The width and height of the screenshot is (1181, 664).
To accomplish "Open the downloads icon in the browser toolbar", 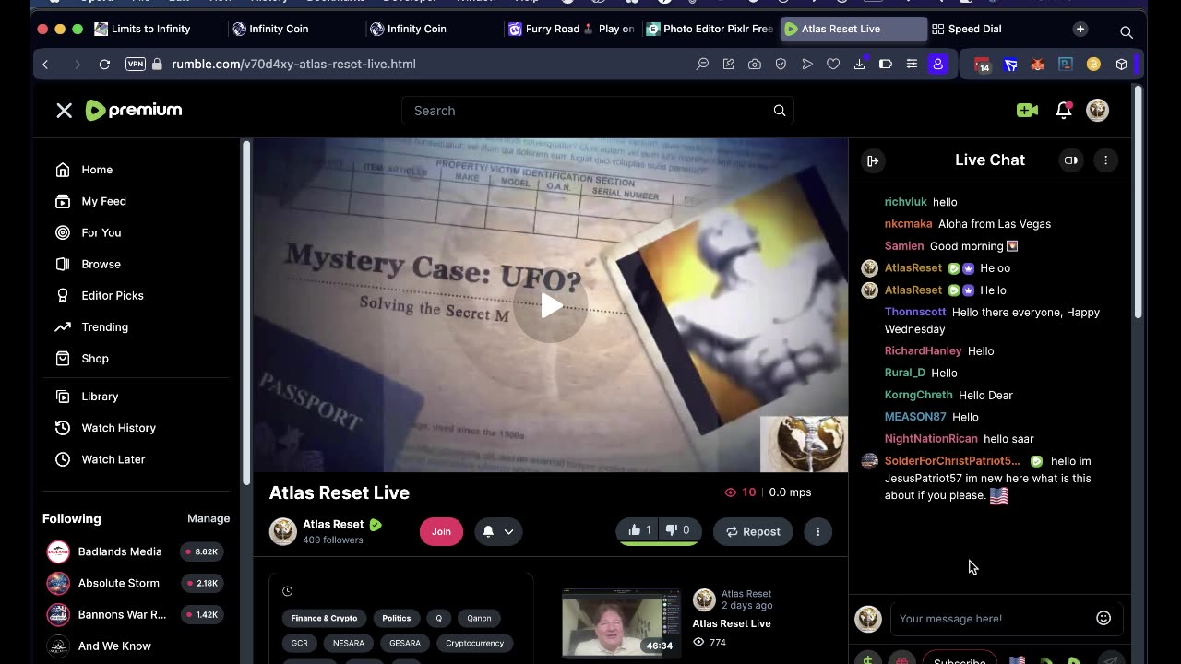I will pos(859,64).
